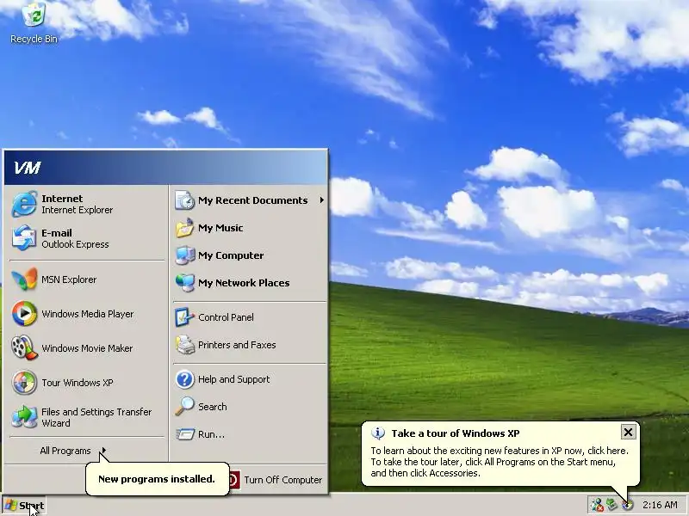Open Windows Movie Maker film reel icon

pyautogui.click(x=24, y=348)
